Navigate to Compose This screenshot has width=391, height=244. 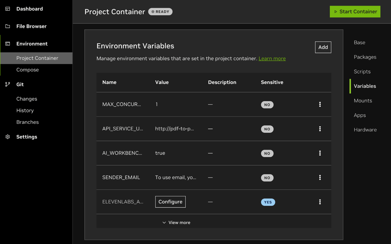(28, 70)
